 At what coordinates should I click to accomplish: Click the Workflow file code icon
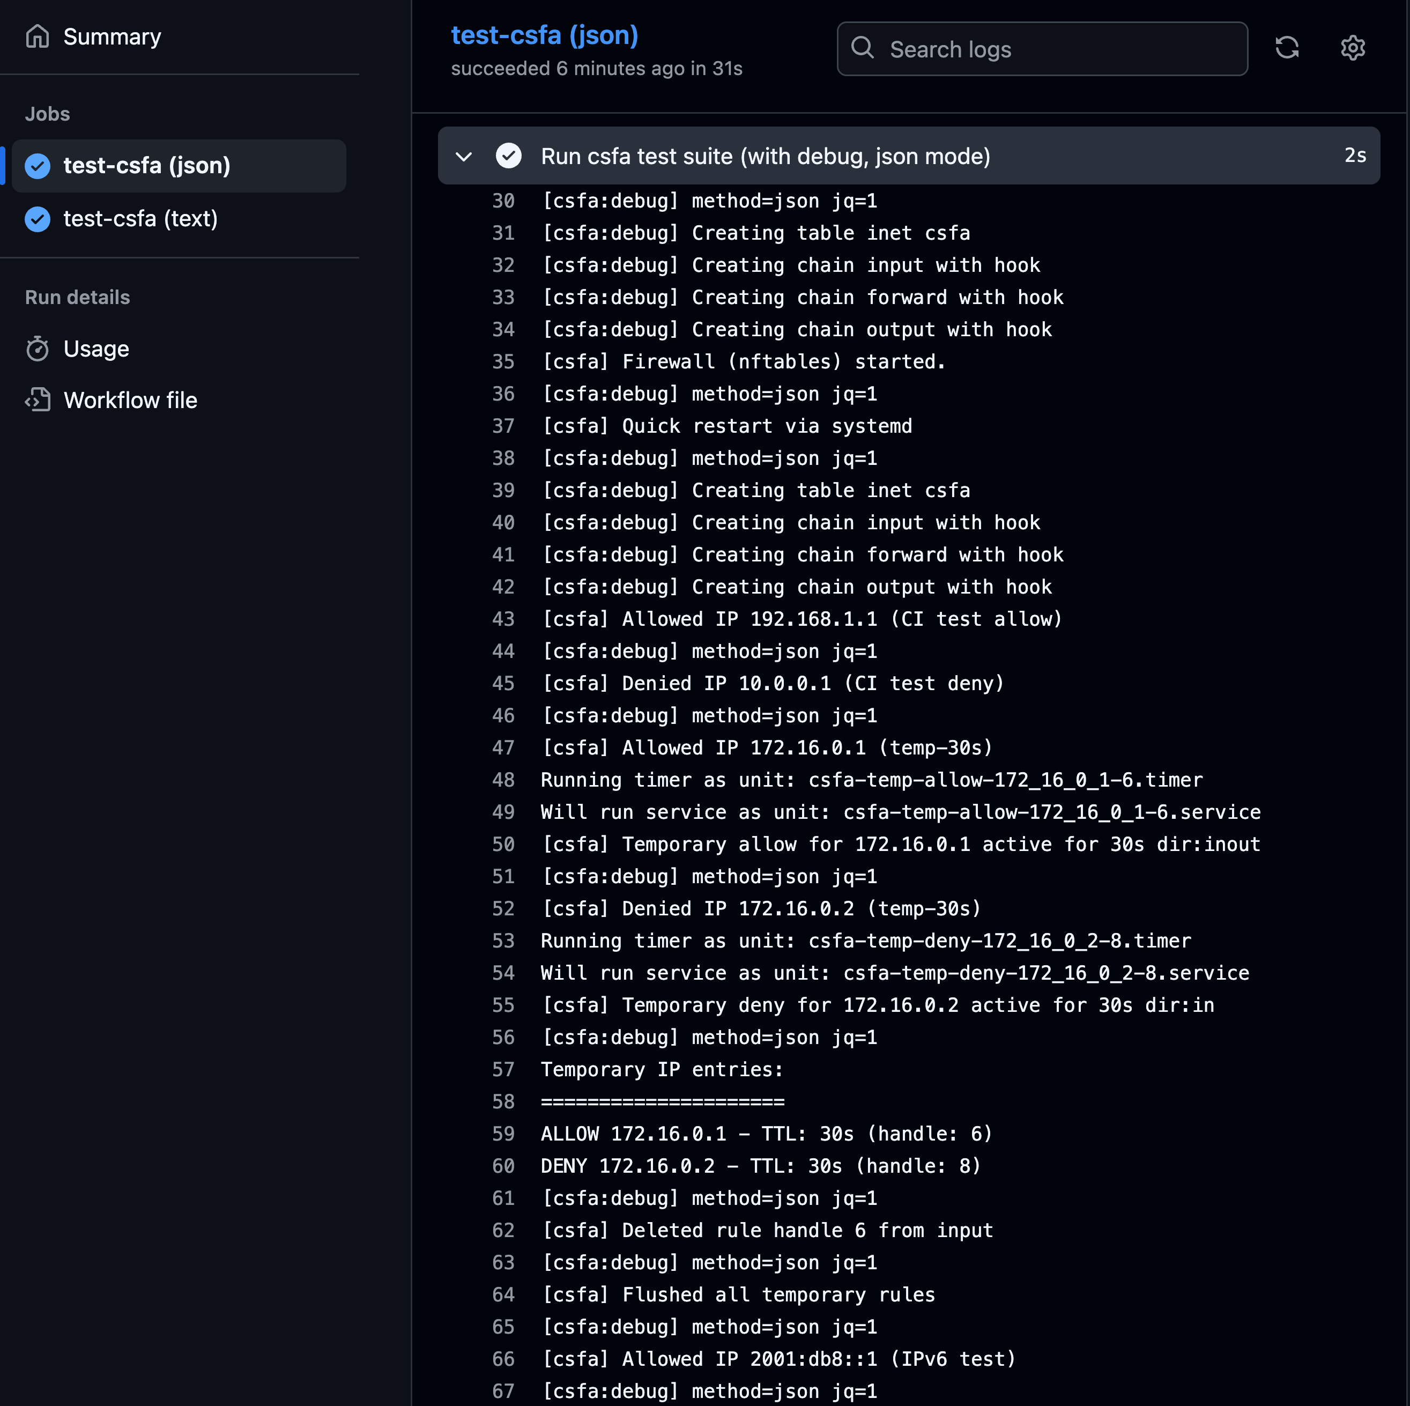click(37, 400)
